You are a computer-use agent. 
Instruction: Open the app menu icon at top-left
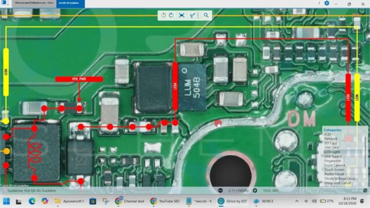4,3
